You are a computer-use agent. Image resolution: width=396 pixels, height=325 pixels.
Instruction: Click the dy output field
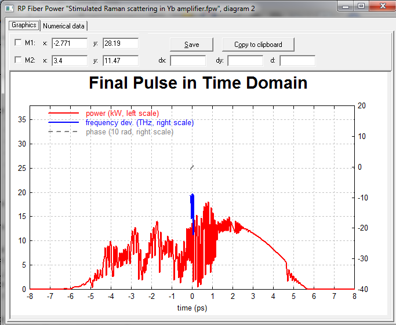[x=245, y=61]
